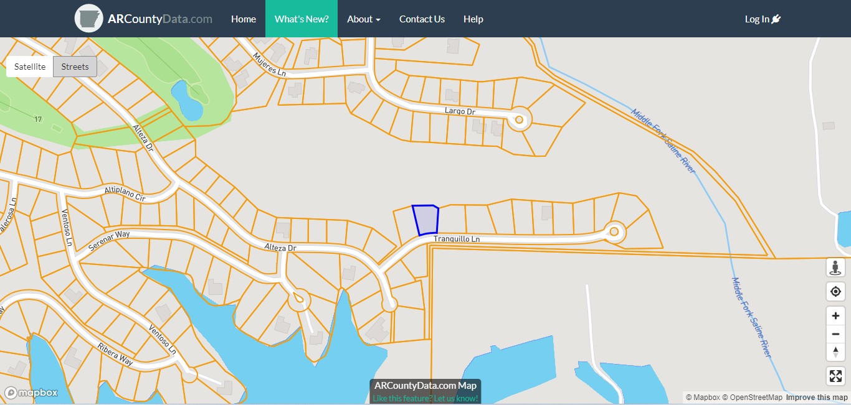Click the ARCountyData.com Map caption
This screenshot has height=405, width=851.
click(425, 386)
